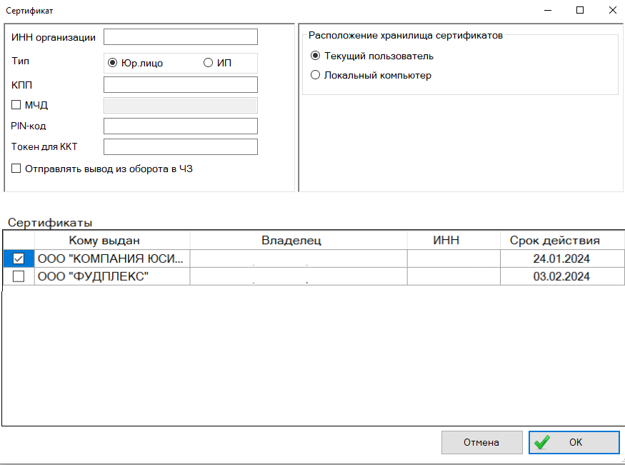Click the Токен для ККТ field
625x465 pixels.
click(180, 147)
